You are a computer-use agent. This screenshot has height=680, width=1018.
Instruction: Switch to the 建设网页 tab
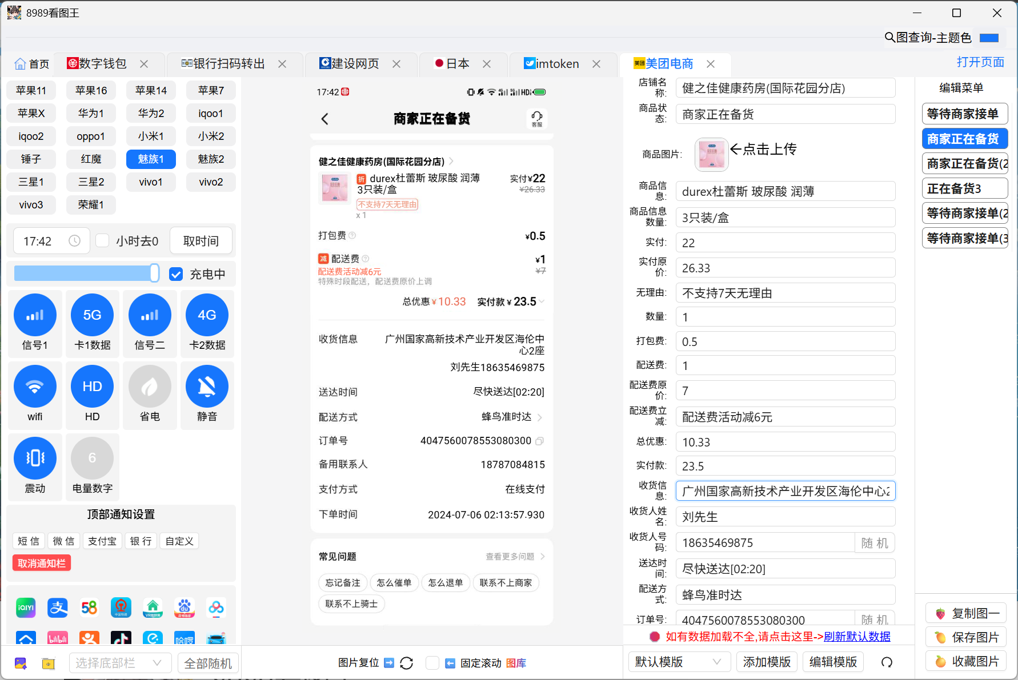click(x=349, y=64)
